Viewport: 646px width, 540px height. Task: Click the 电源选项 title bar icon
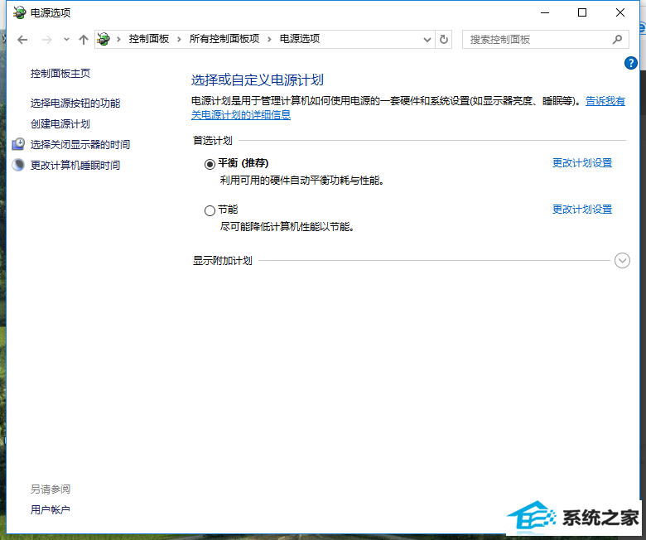point(19,12)
